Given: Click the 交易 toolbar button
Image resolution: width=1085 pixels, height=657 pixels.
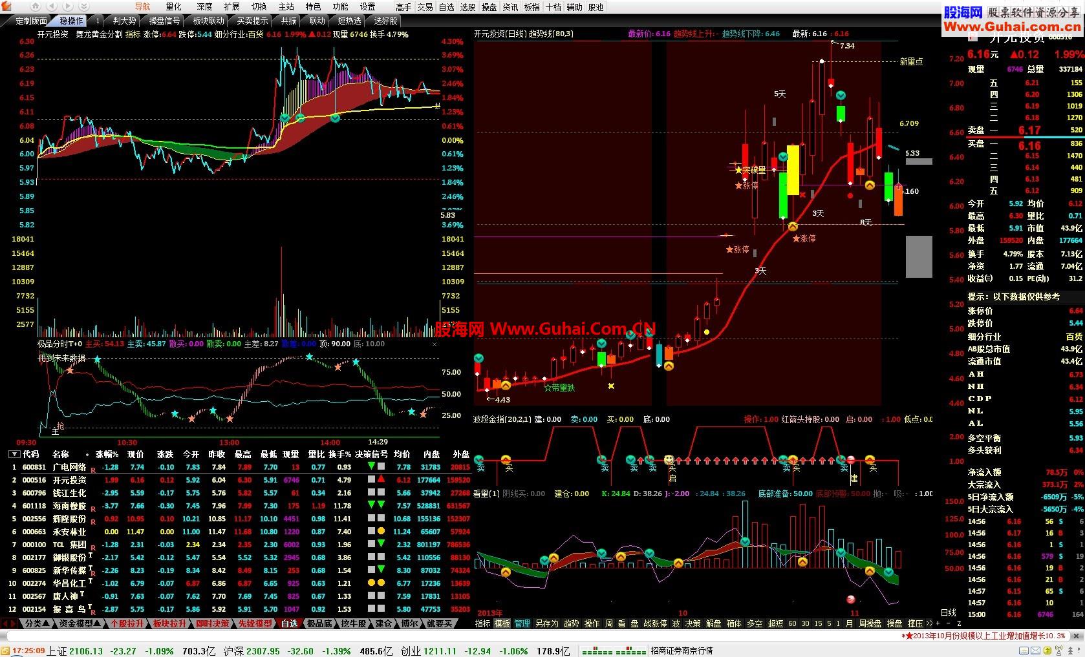Looking at the screenshot, I should [x=425, y=7].
